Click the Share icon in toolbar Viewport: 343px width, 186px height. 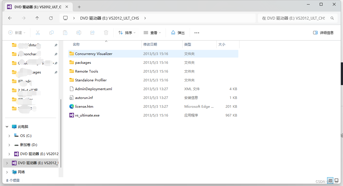pos(92,33)
